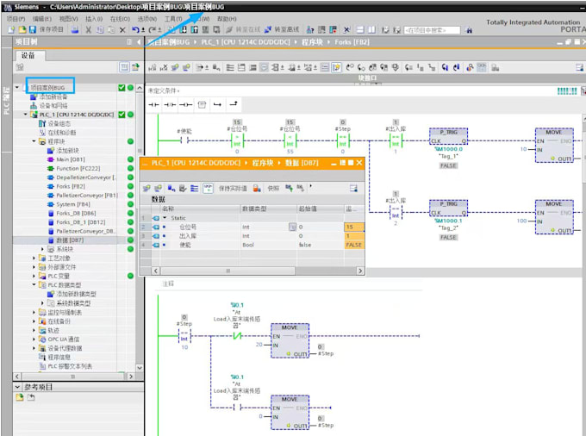This screenshot has width=586, height=436.
Task: Click the 转至在线 button
Action: pyautogui.click(x=243, y=29)
